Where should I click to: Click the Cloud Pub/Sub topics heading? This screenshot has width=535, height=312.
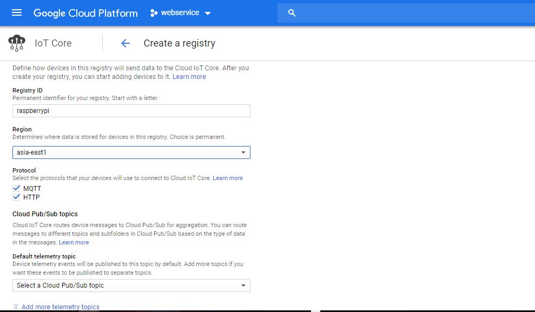click(45, 214)
